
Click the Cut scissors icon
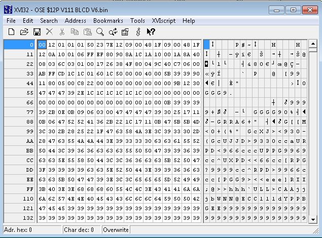(62, 32)
